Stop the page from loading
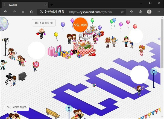The height and width of the screenshot is (119, 164). click(x=23, y=12)
